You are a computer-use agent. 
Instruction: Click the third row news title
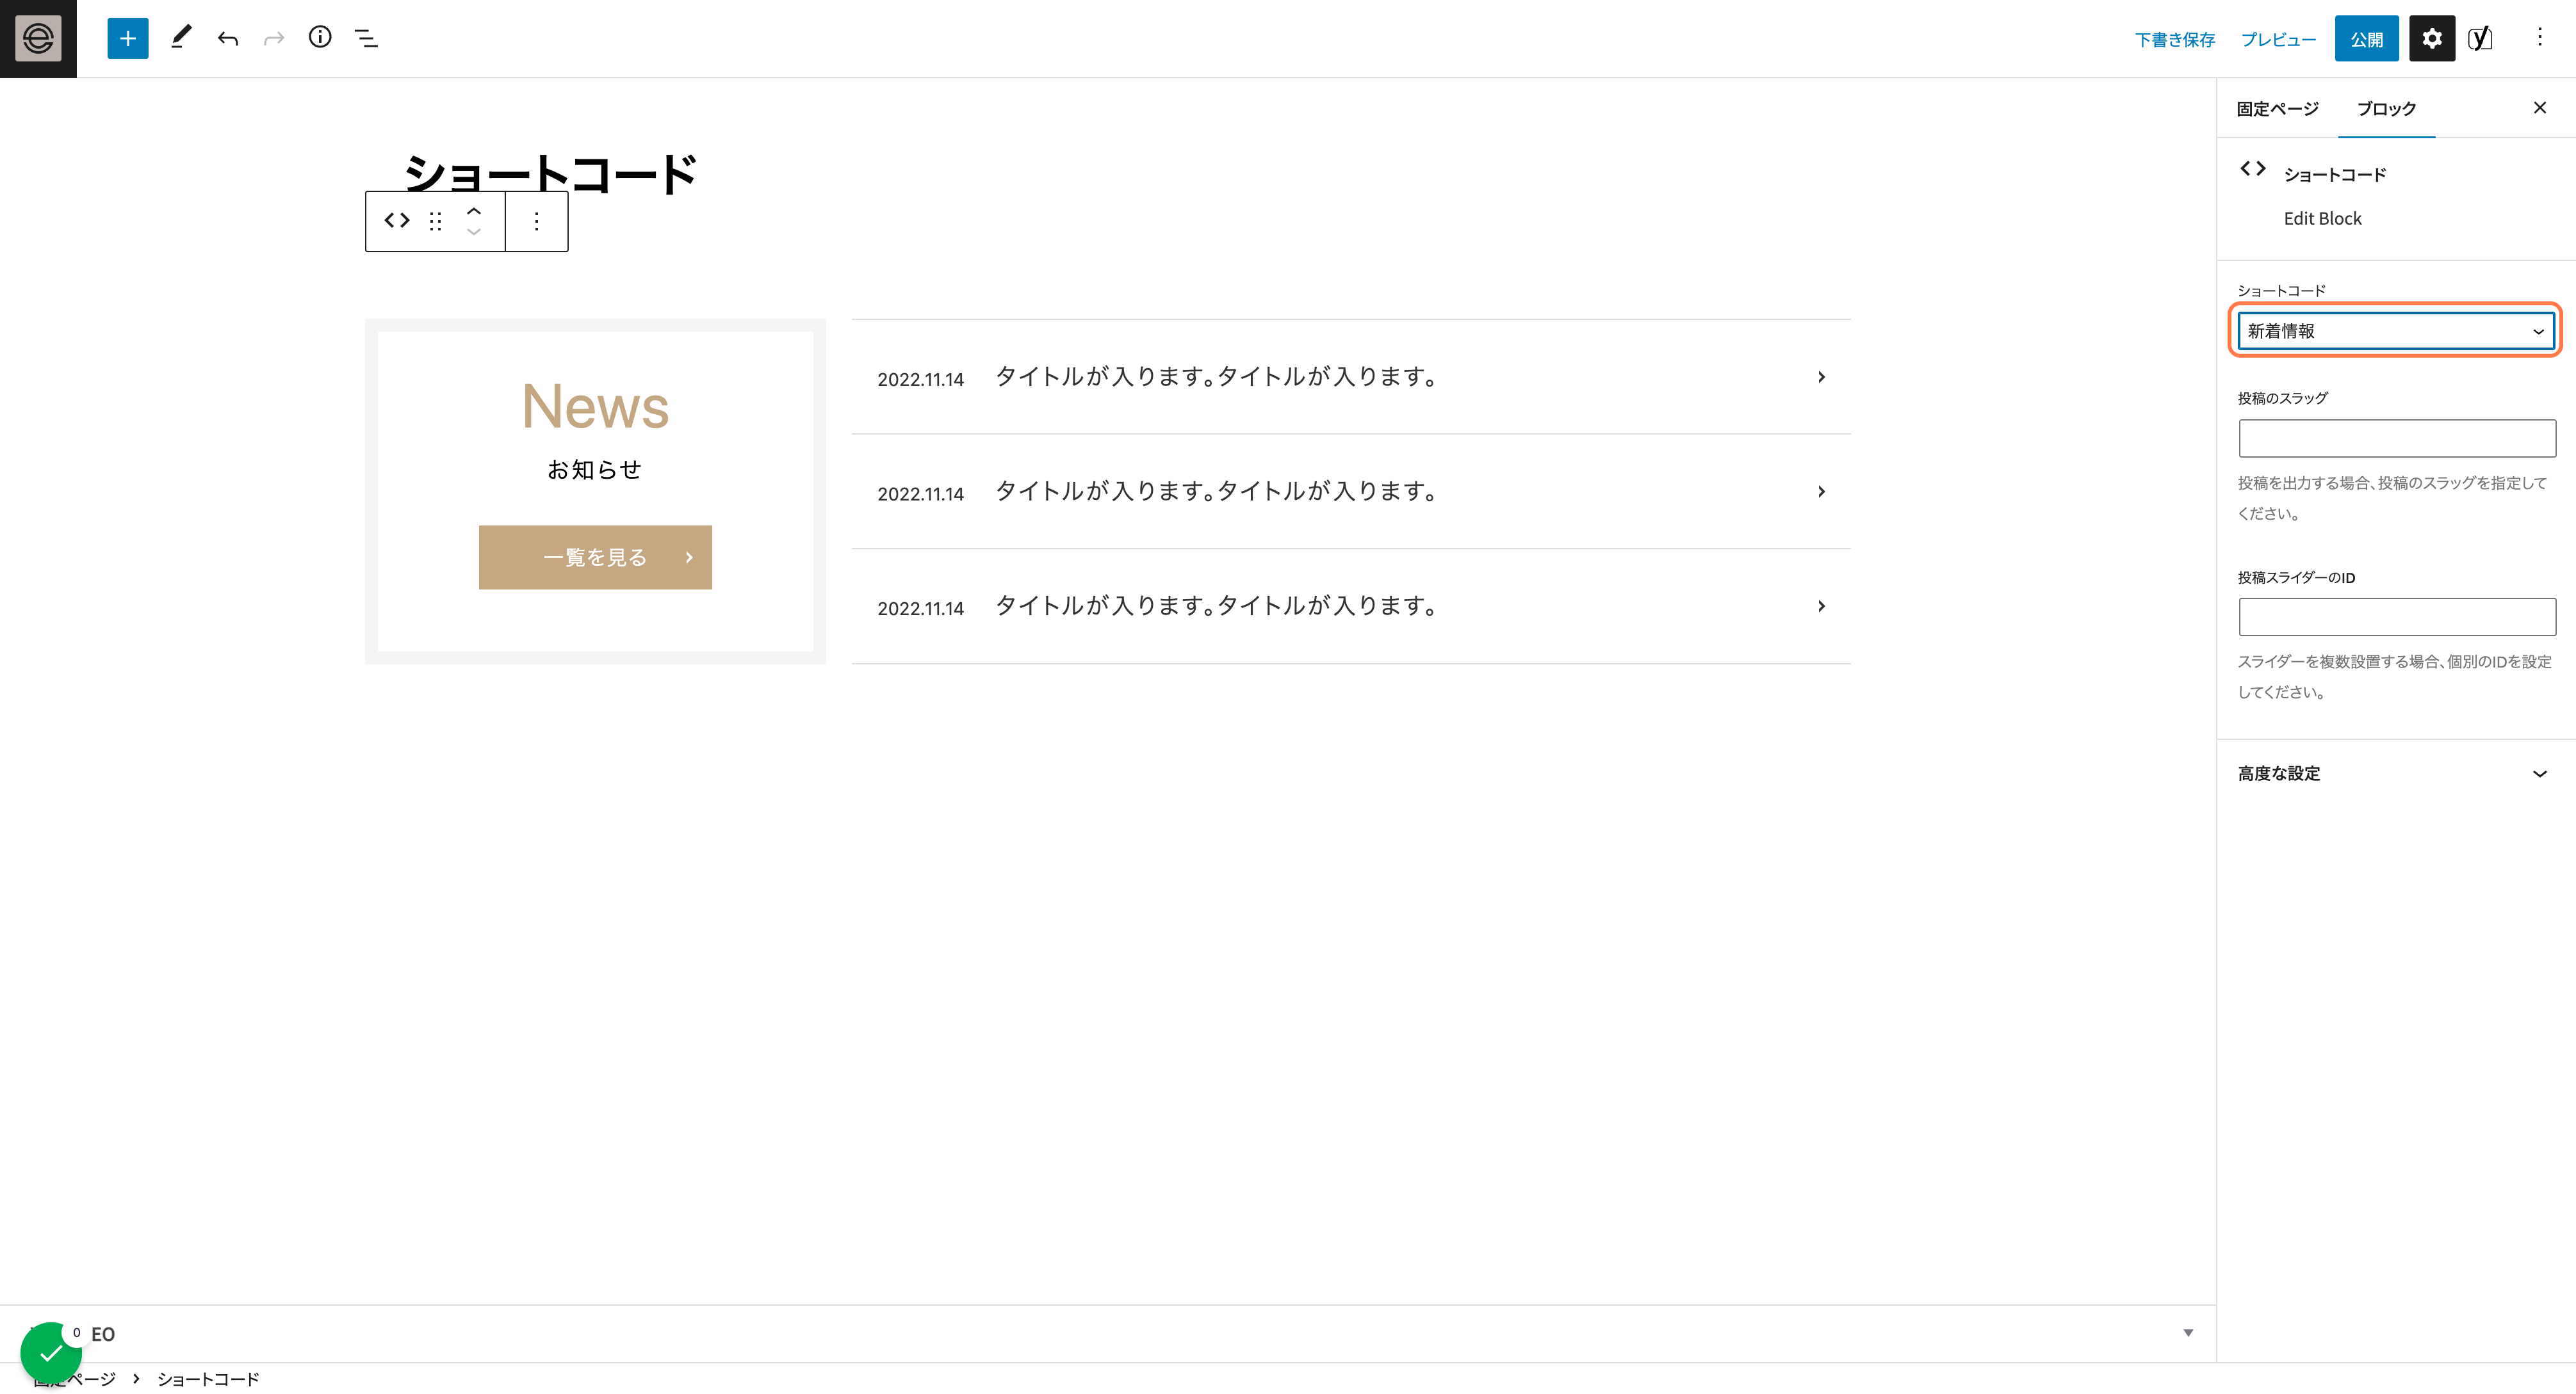(1217, 605)
